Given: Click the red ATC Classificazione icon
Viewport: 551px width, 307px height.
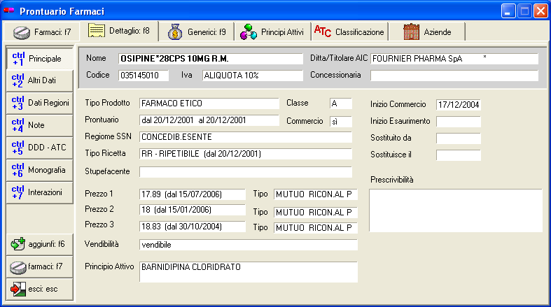Looking at the screenshot, I should 323,31.
